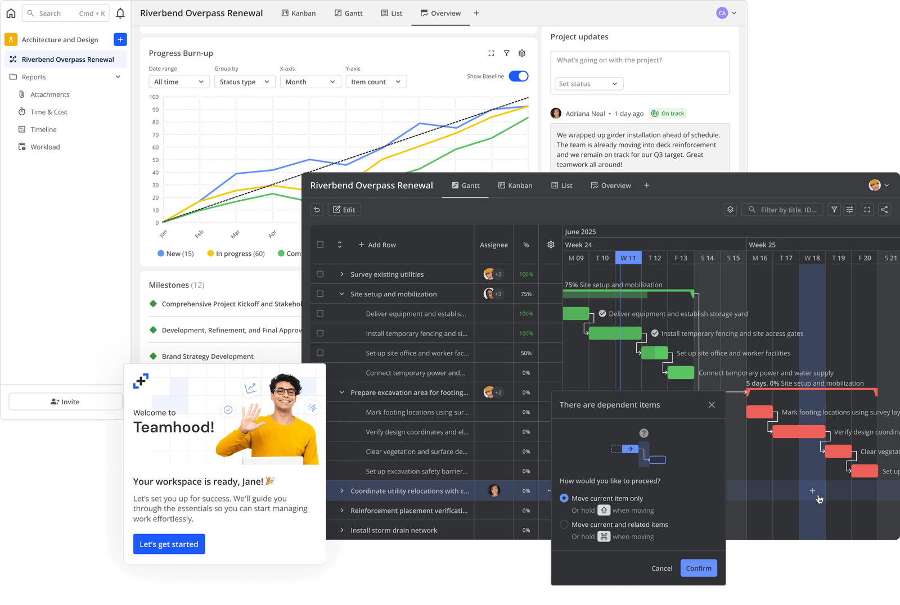The height and width of the screenshot is (605, 900).
Task: Open Progress Burn-up settings gear
Action: (522, 53)
